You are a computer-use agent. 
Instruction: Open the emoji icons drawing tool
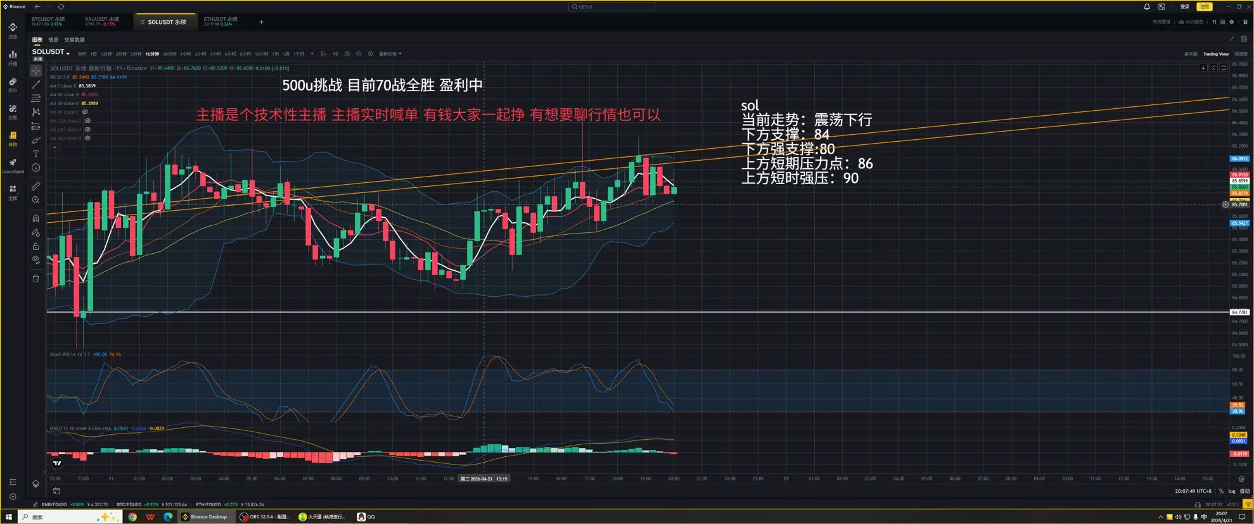[35, 168]
